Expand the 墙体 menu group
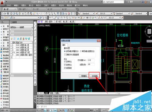152x112 pixels. (5, 32)
